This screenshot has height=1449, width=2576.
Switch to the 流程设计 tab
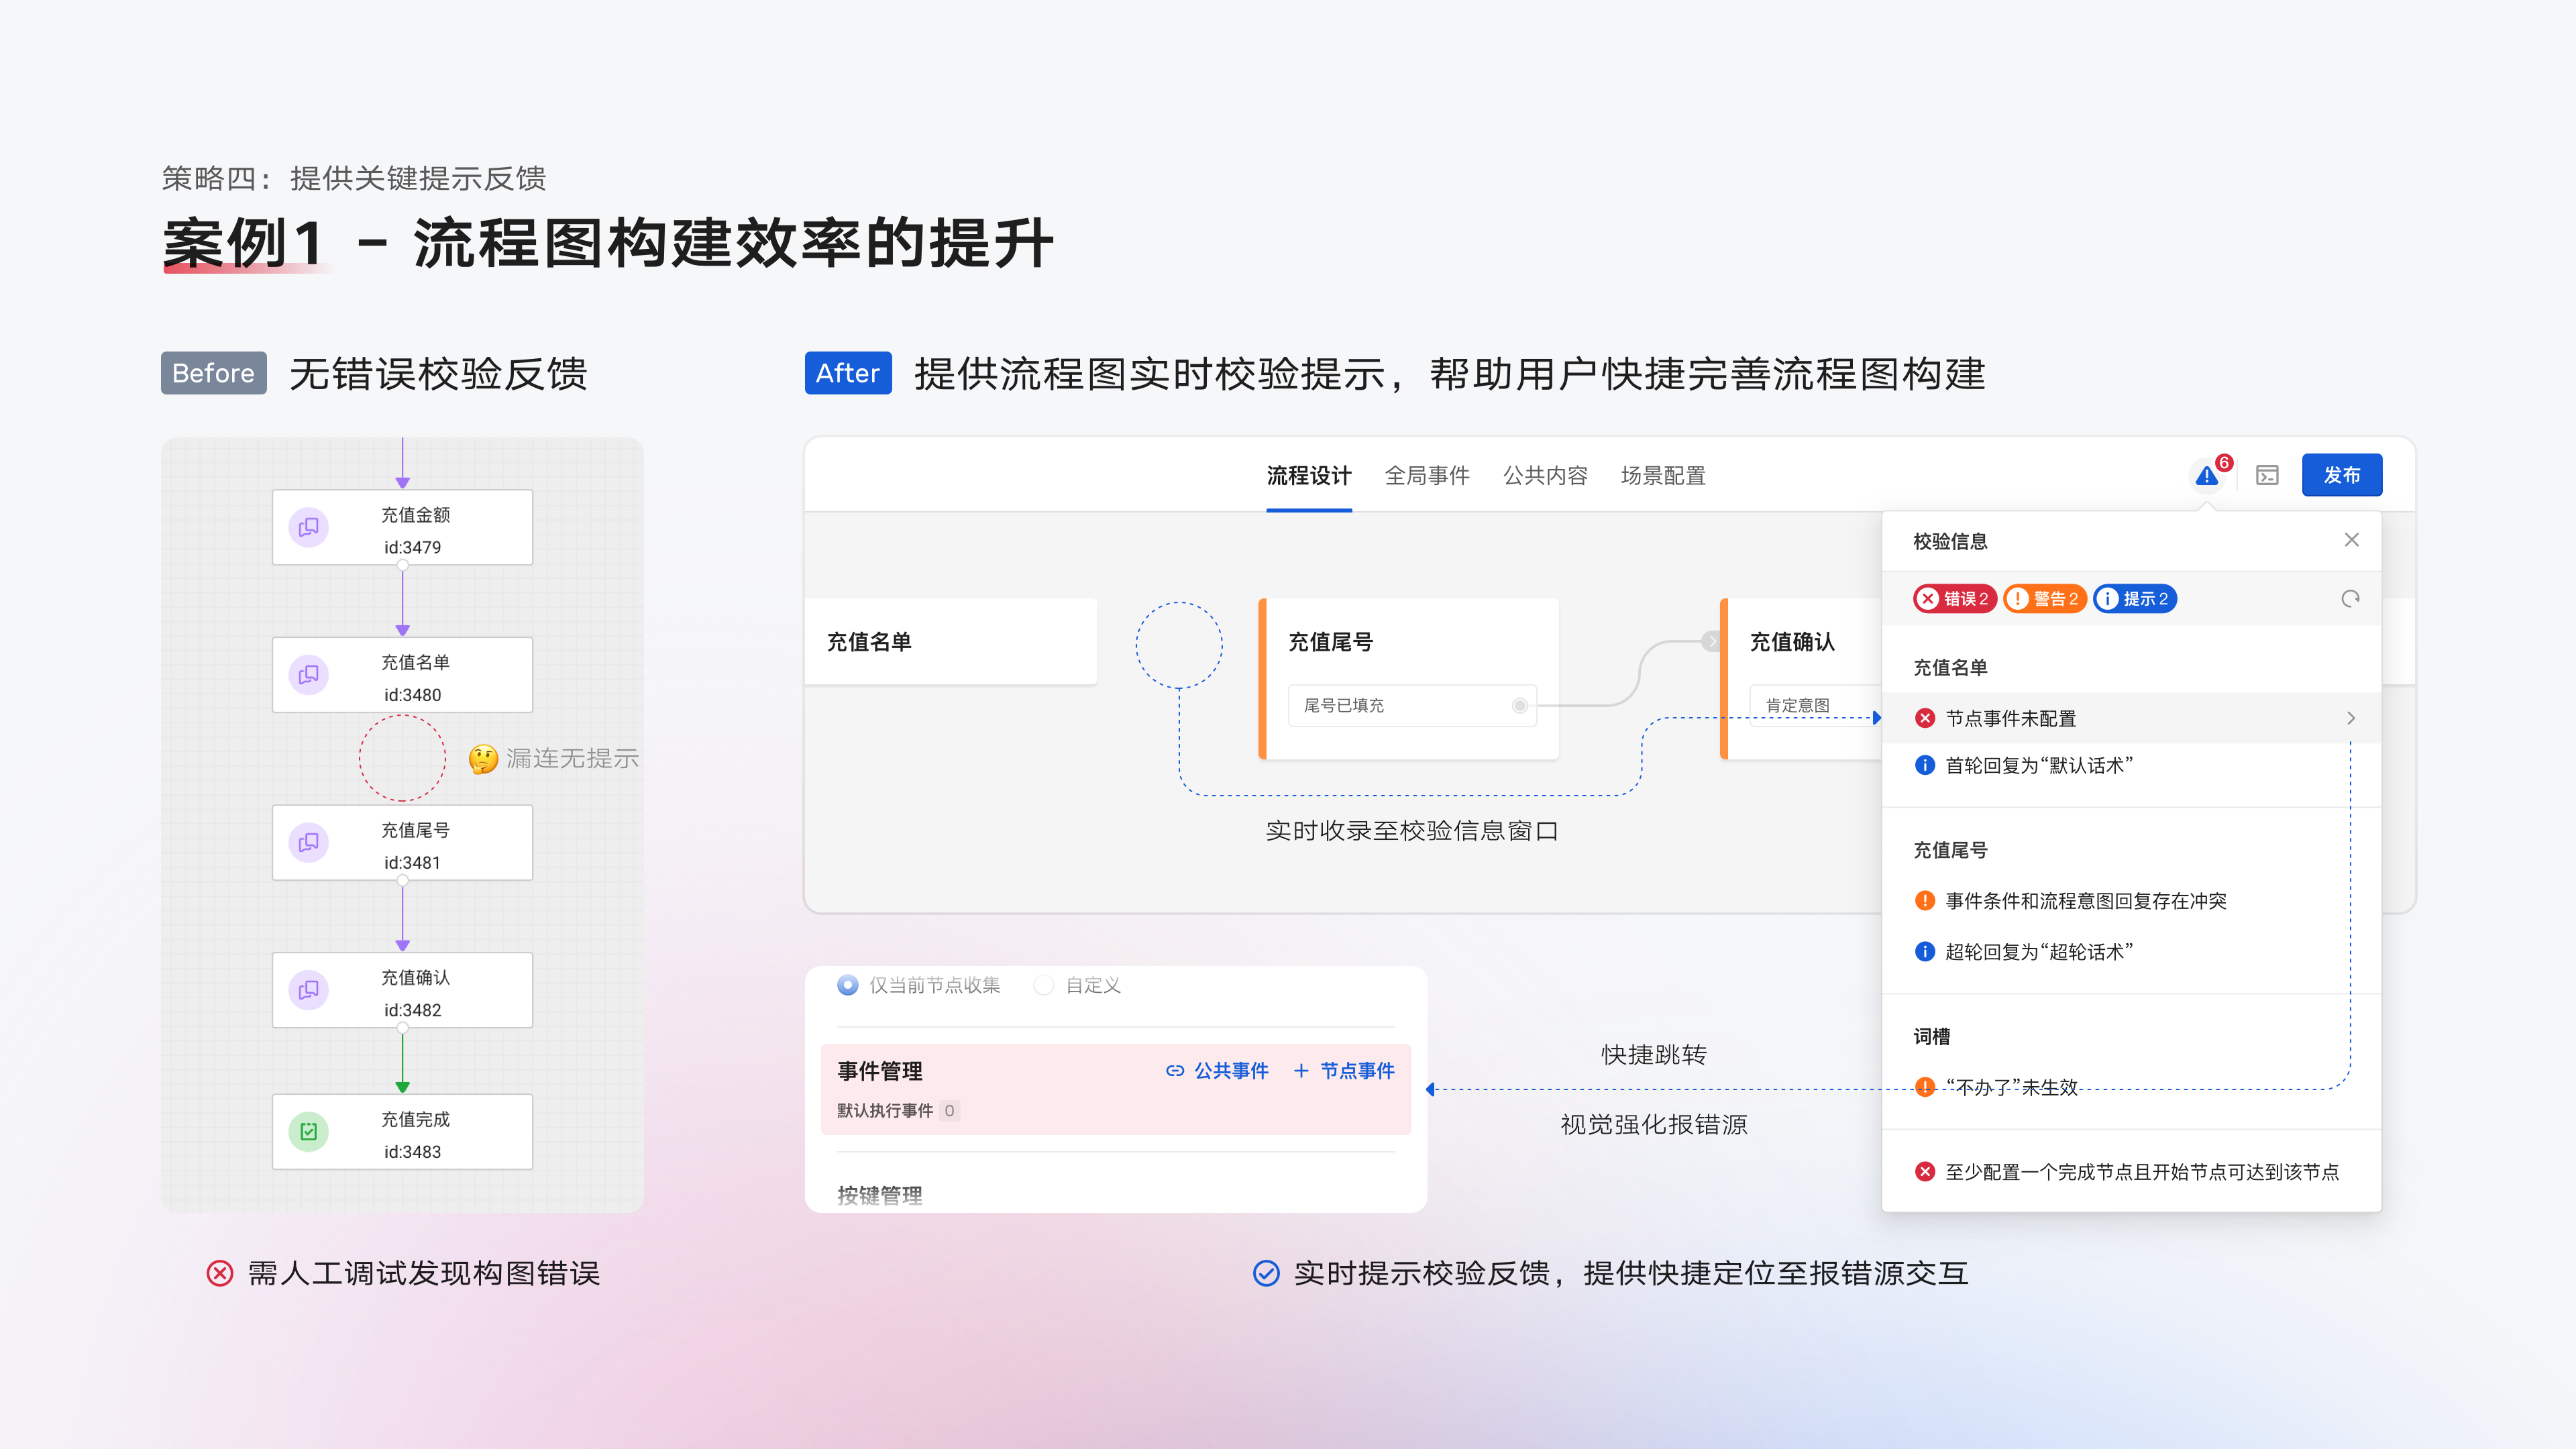(1309, 476)
